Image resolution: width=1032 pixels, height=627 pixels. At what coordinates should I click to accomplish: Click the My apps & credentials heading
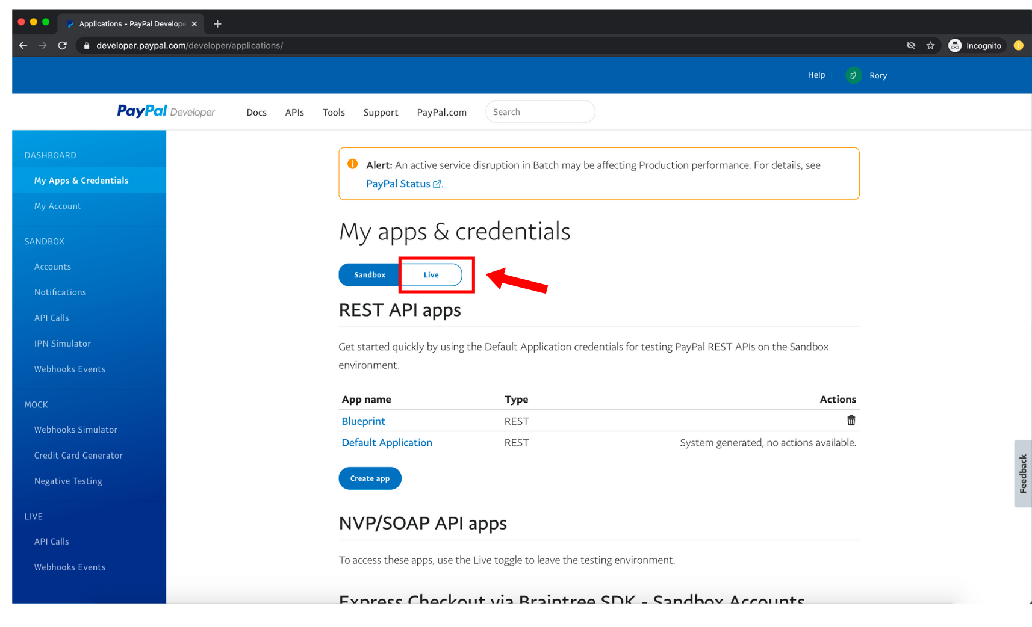[455, 232]
